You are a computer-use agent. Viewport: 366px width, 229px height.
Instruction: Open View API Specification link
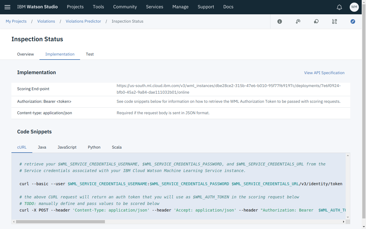point(324,73)
